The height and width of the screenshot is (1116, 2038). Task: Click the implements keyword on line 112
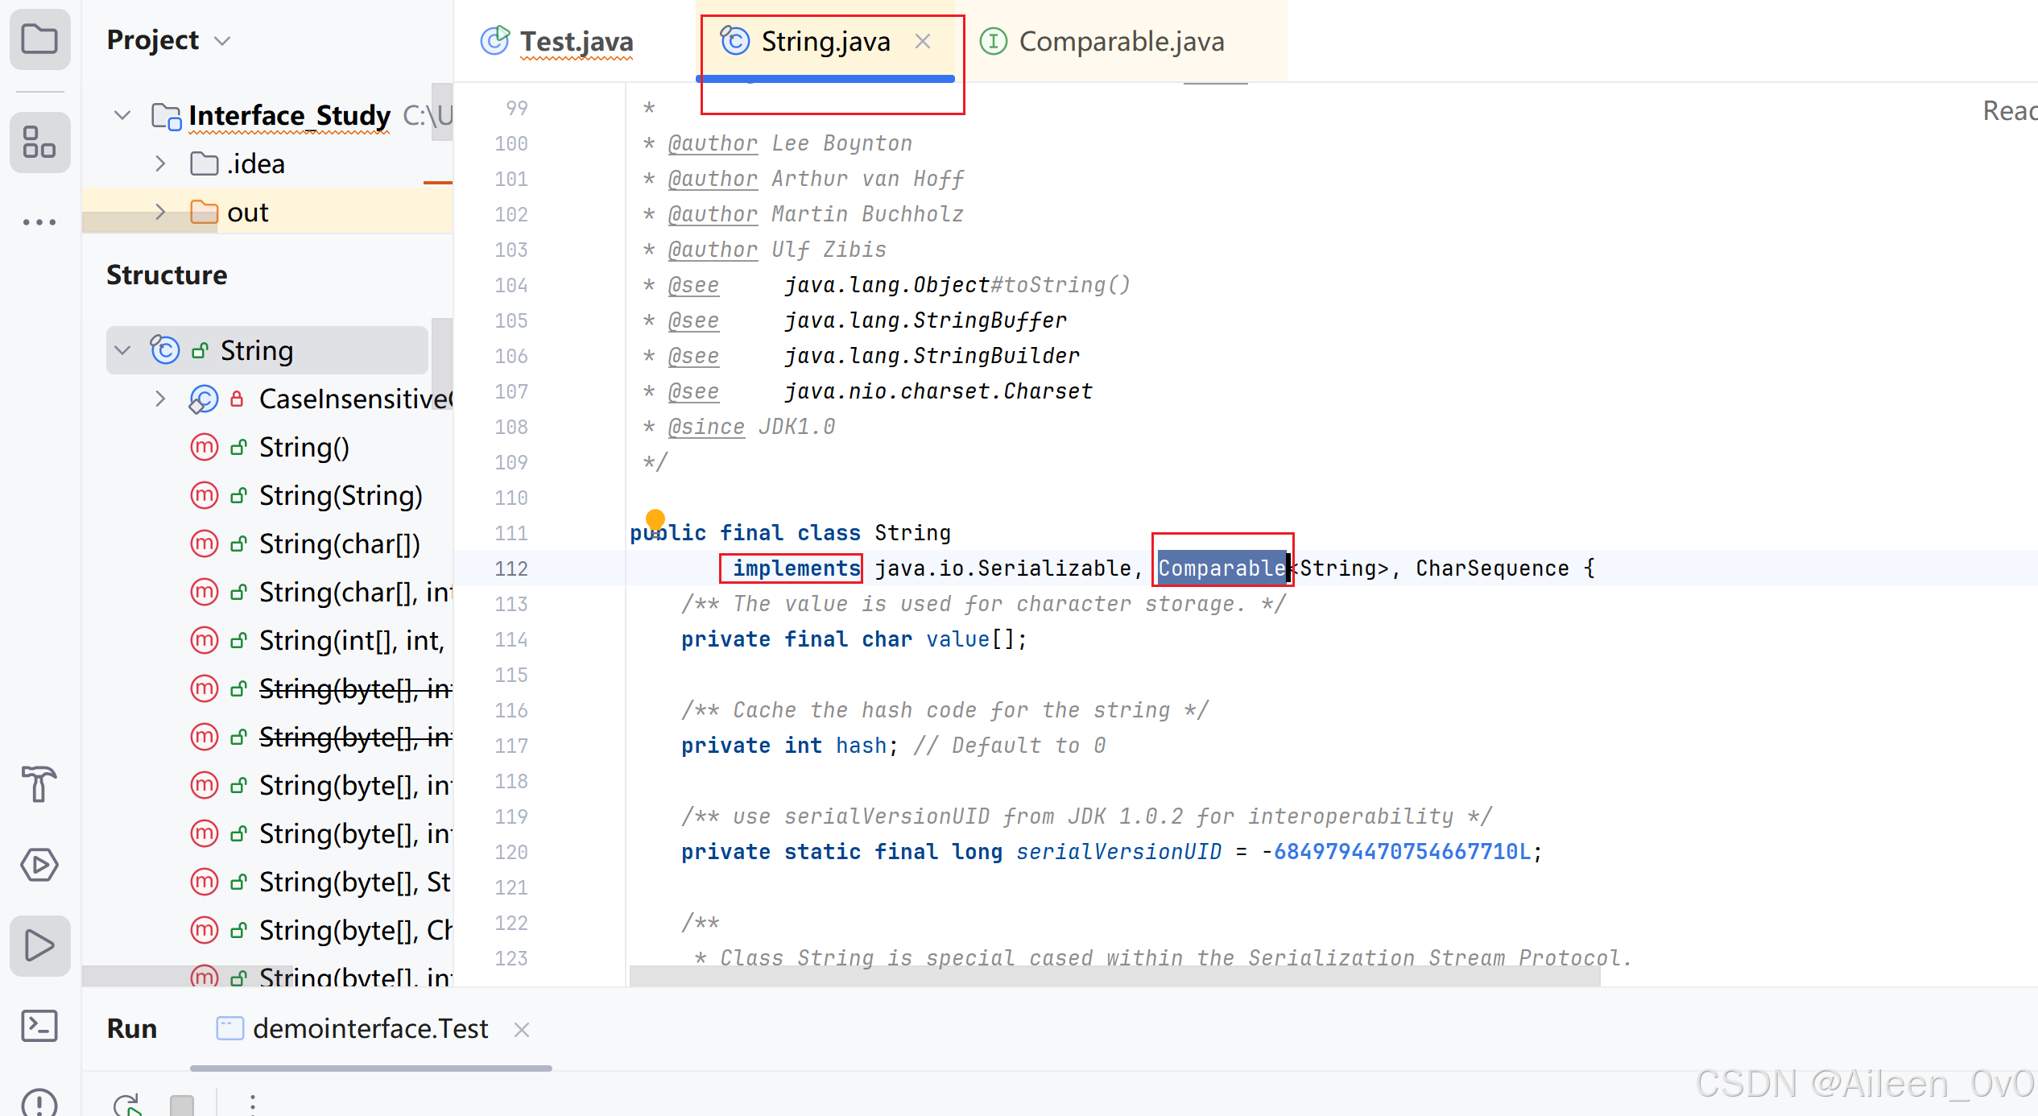click(x=796, y=568)
